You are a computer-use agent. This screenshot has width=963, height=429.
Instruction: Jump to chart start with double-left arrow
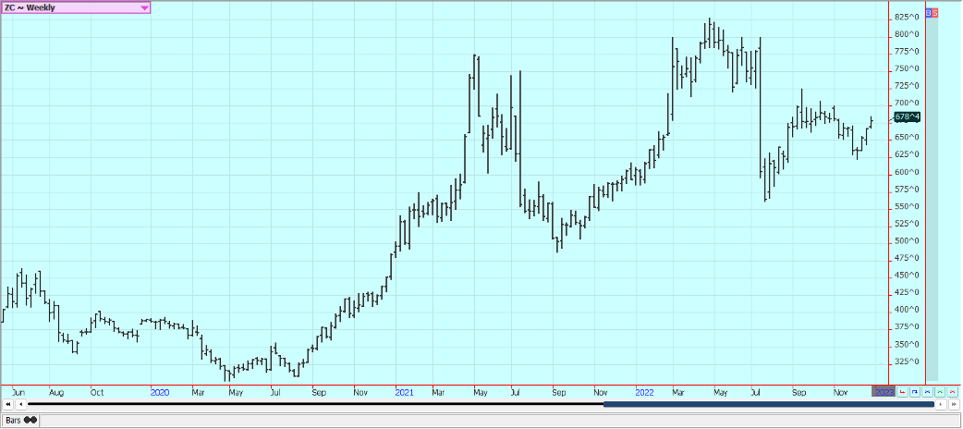click(x=8, y=404)
